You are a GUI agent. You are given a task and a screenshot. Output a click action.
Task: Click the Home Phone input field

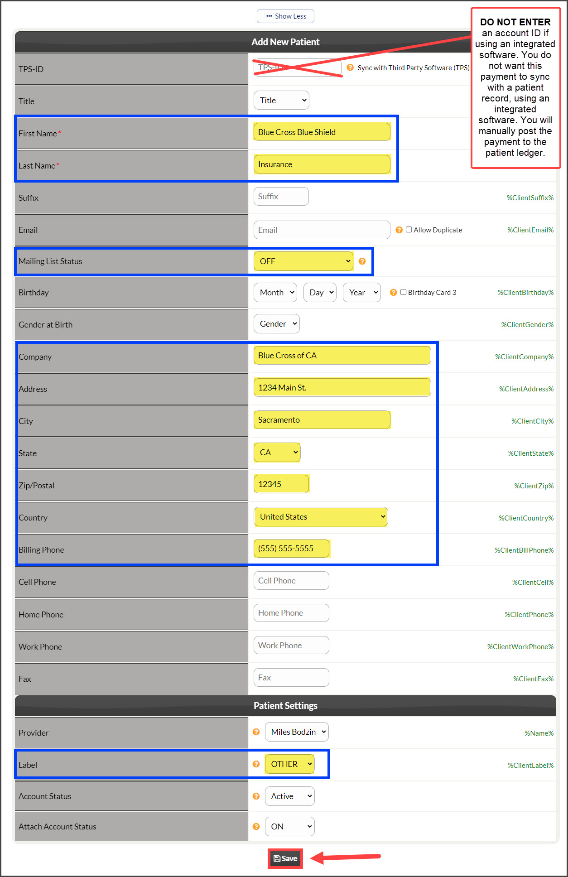coord(291,613)
